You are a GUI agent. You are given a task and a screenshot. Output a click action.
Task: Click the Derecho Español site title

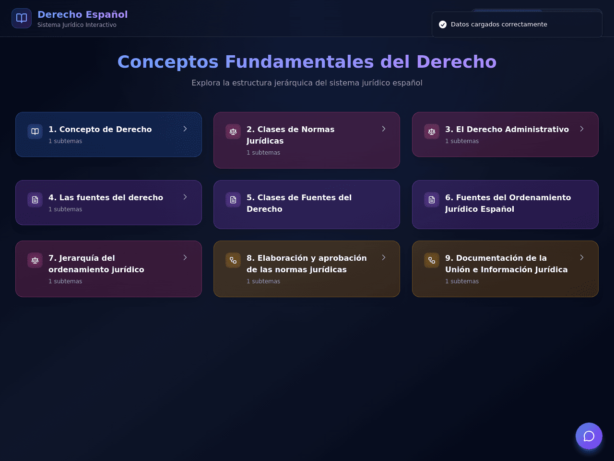[83, 14]
